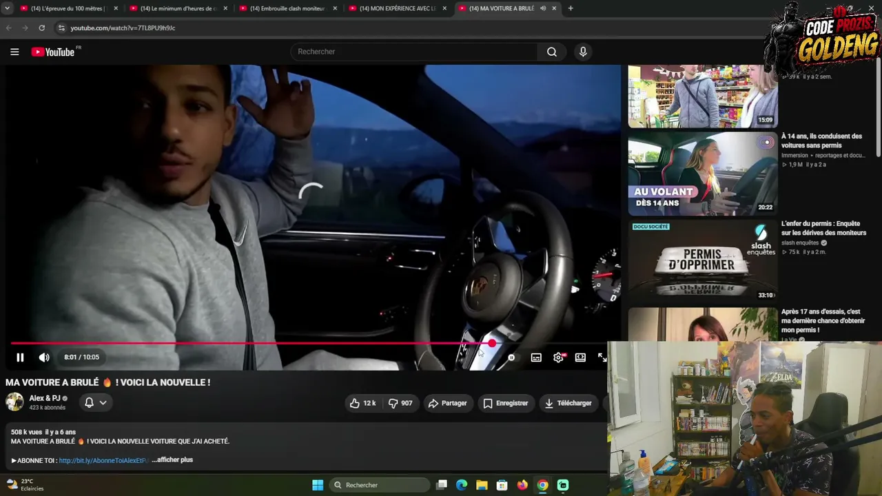Start voice search with the microphone
The width and height of the screenshot is (882, 496).
click(x=583, y=52)
